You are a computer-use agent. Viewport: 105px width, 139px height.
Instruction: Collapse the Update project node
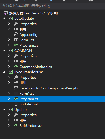(4, 109)
